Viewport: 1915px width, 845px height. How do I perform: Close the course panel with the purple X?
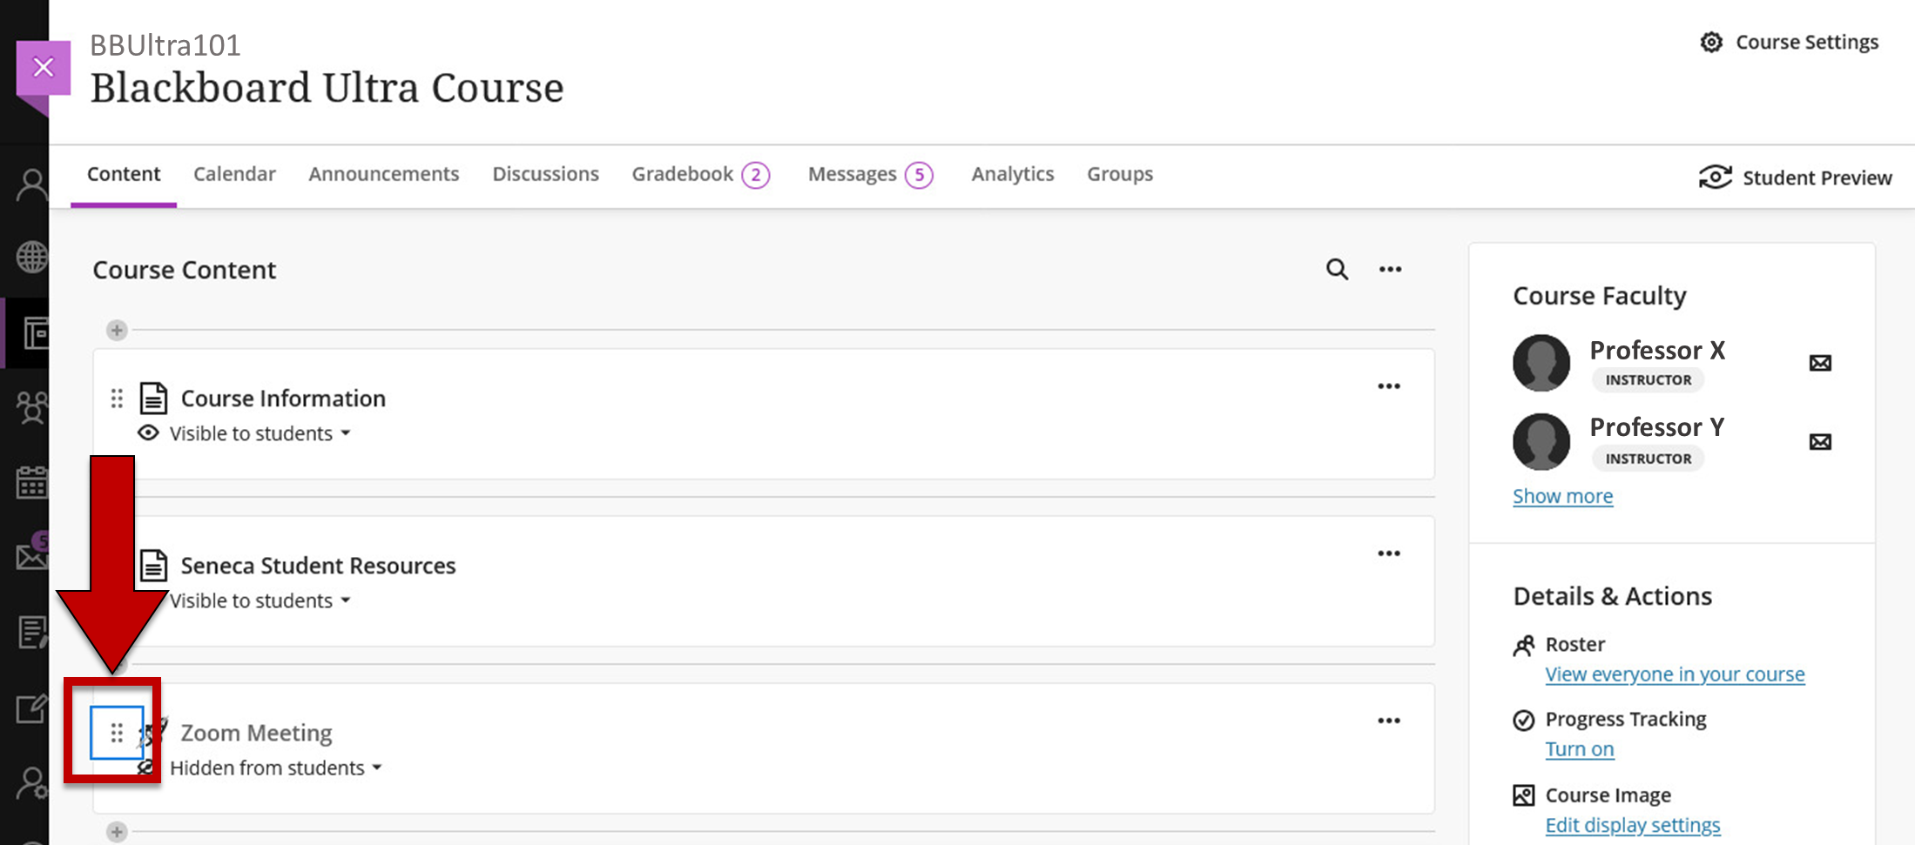tap(43, 67)
